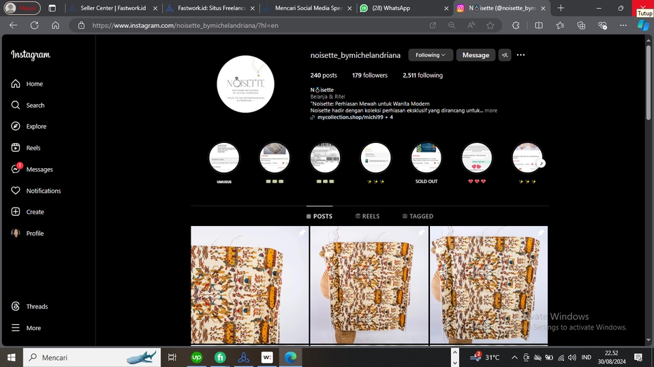Show Notifications heart icon panel
Screen dimensions: 654x367
coord(16,191)
